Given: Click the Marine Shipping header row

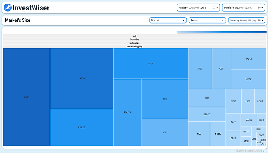Looking at the screenshot, I should coord(134,46).
